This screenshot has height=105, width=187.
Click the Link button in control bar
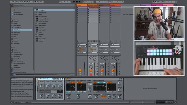pos(13,2)
